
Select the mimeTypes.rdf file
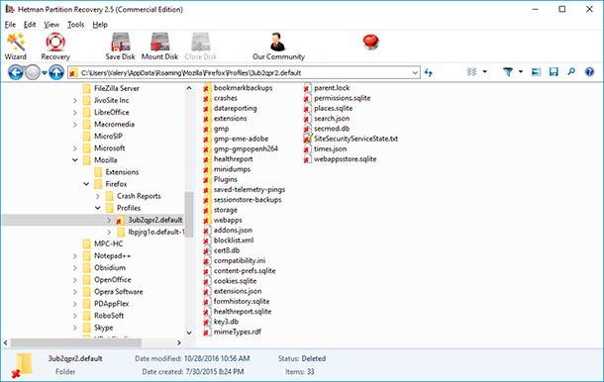tap(233, 332)
